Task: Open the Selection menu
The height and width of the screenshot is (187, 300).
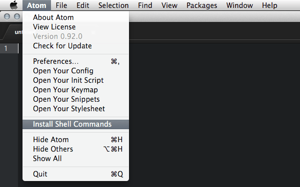Action: coord(113,5)
